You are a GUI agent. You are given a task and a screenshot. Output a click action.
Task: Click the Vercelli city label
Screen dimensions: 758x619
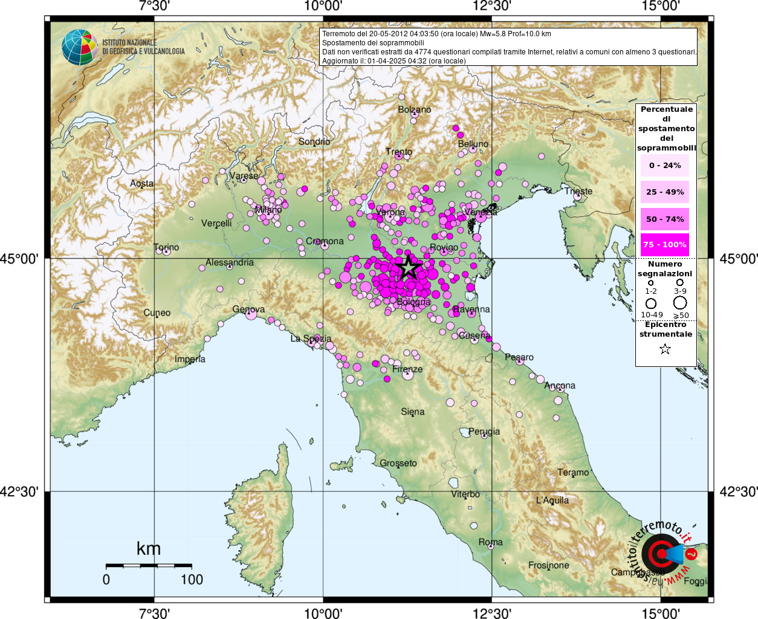216,223
